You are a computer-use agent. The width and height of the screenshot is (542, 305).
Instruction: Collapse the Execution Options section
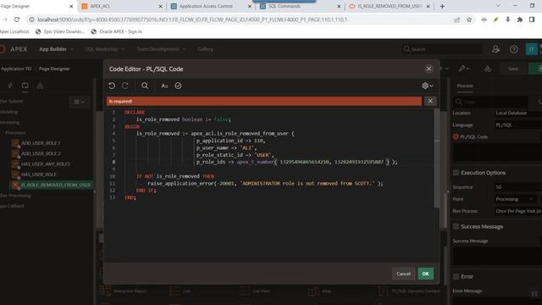(x=456, y=173)
